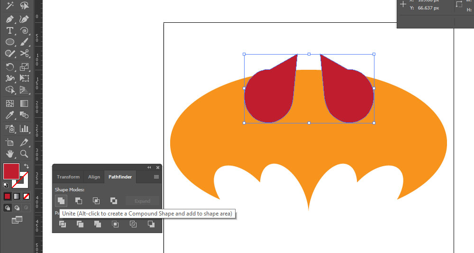This screenshot has height=253, width=474.
Task: Select the Slice tool
Action: click(x=24, y=142)
